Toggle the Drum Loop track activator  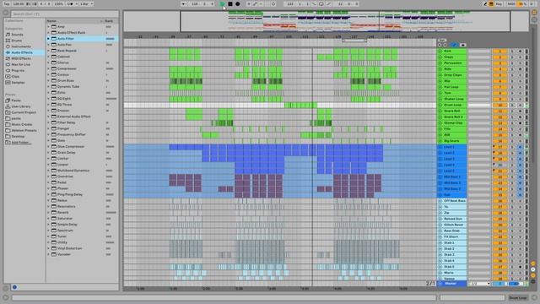click(x=499, y=105)
